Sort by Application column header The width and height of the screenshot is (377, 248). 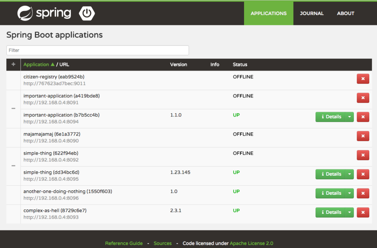click(x=36, y=65)
